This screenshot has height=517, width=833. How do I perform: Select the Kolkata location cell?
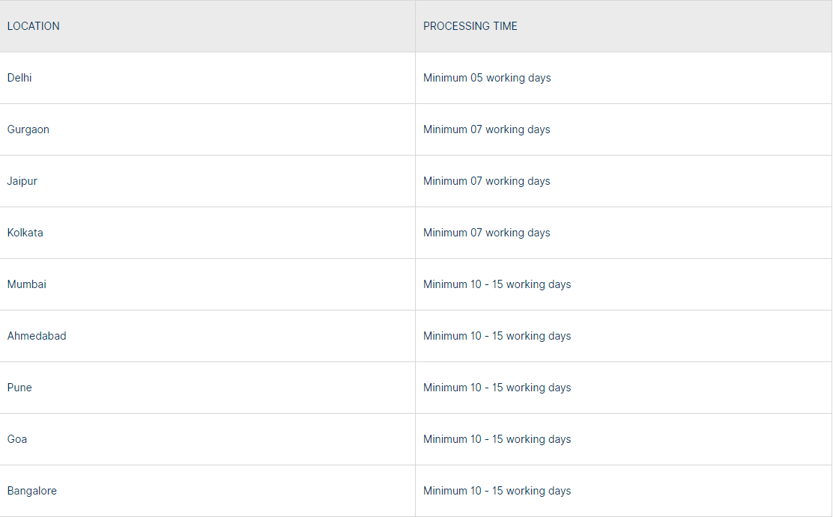pyautogui.click(x=208, y=233)
